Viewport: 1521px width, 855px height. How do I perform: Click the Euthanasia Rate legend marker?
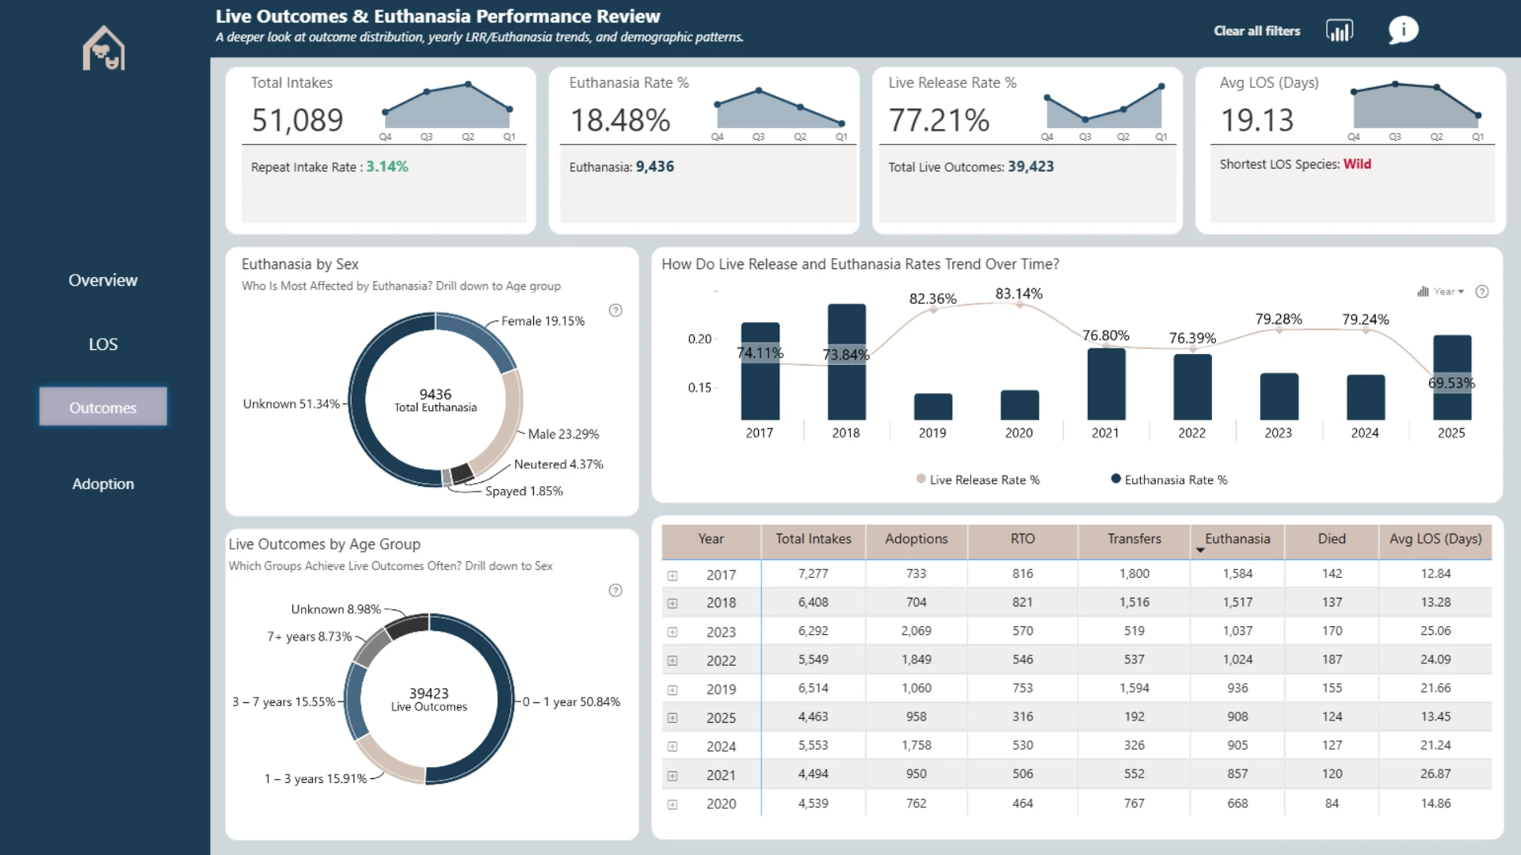click(x=1116, y=479)
